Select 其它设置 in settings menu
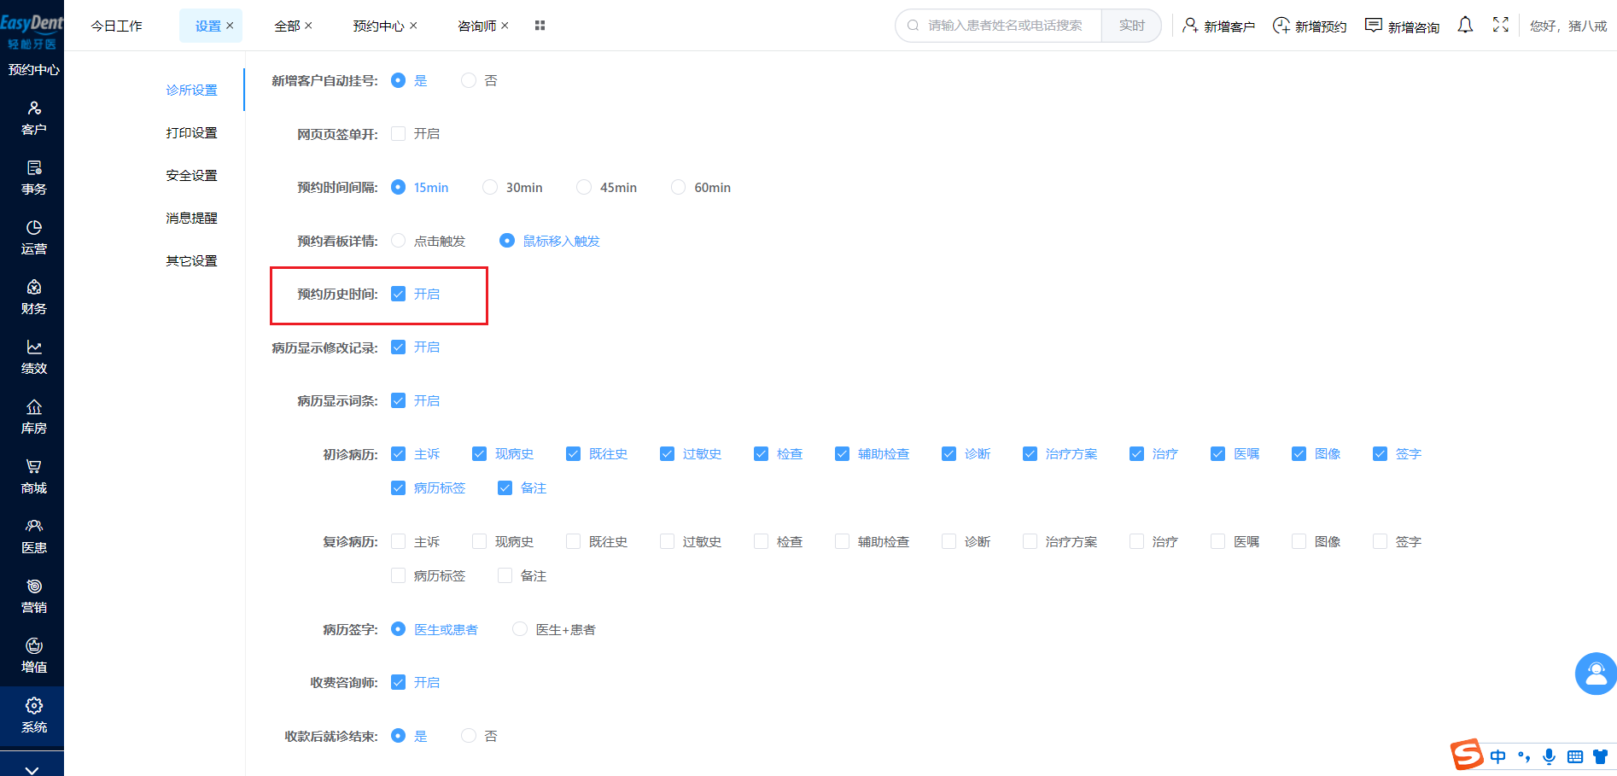 coord(191,260)
